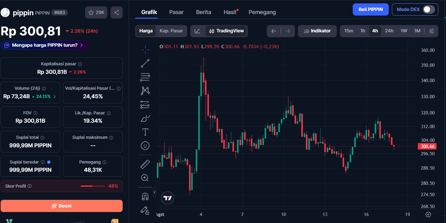Select the trend line drawing tool
Viewport: 446px width, 223px height.
pos(145,63)
